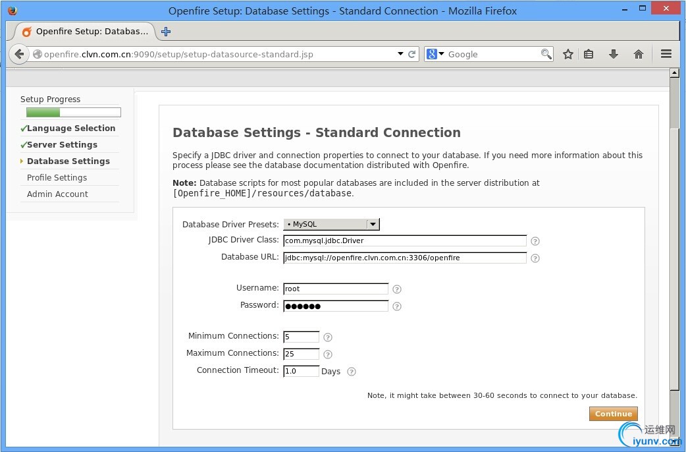Click Server Settings setup step

[x=62, y=145]
